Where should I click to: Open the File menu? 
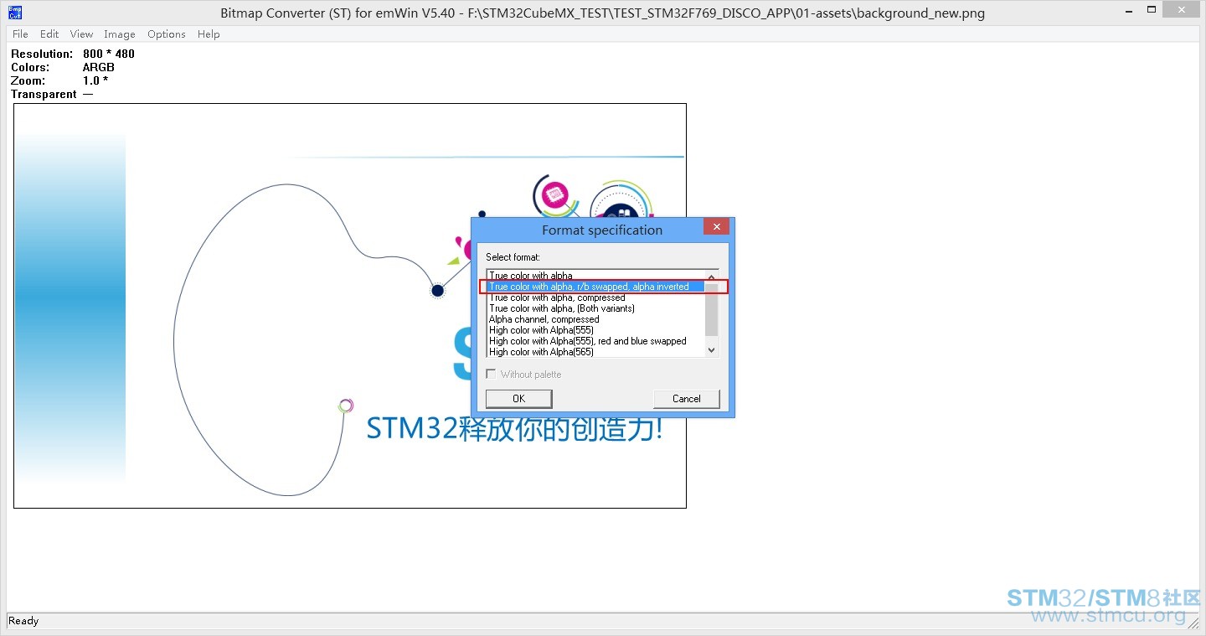tap(21, 34)
